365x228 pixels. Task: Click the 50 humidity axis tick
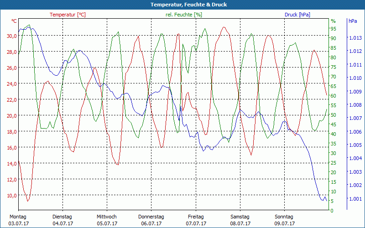tap(334, 115)
